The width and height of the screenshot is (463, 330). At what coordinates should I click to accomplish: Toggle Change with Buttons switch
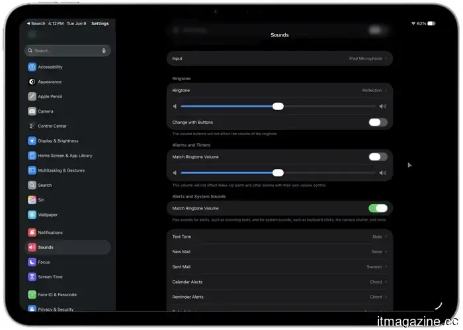click(x=378, y=122)
